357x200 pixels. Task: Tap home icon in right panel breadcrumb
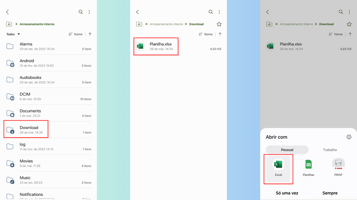(269, 24)
